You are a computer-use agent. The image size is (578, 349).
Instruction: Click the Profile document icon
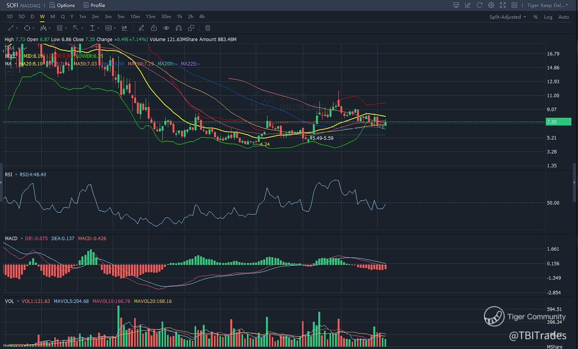tap(86, 5)
